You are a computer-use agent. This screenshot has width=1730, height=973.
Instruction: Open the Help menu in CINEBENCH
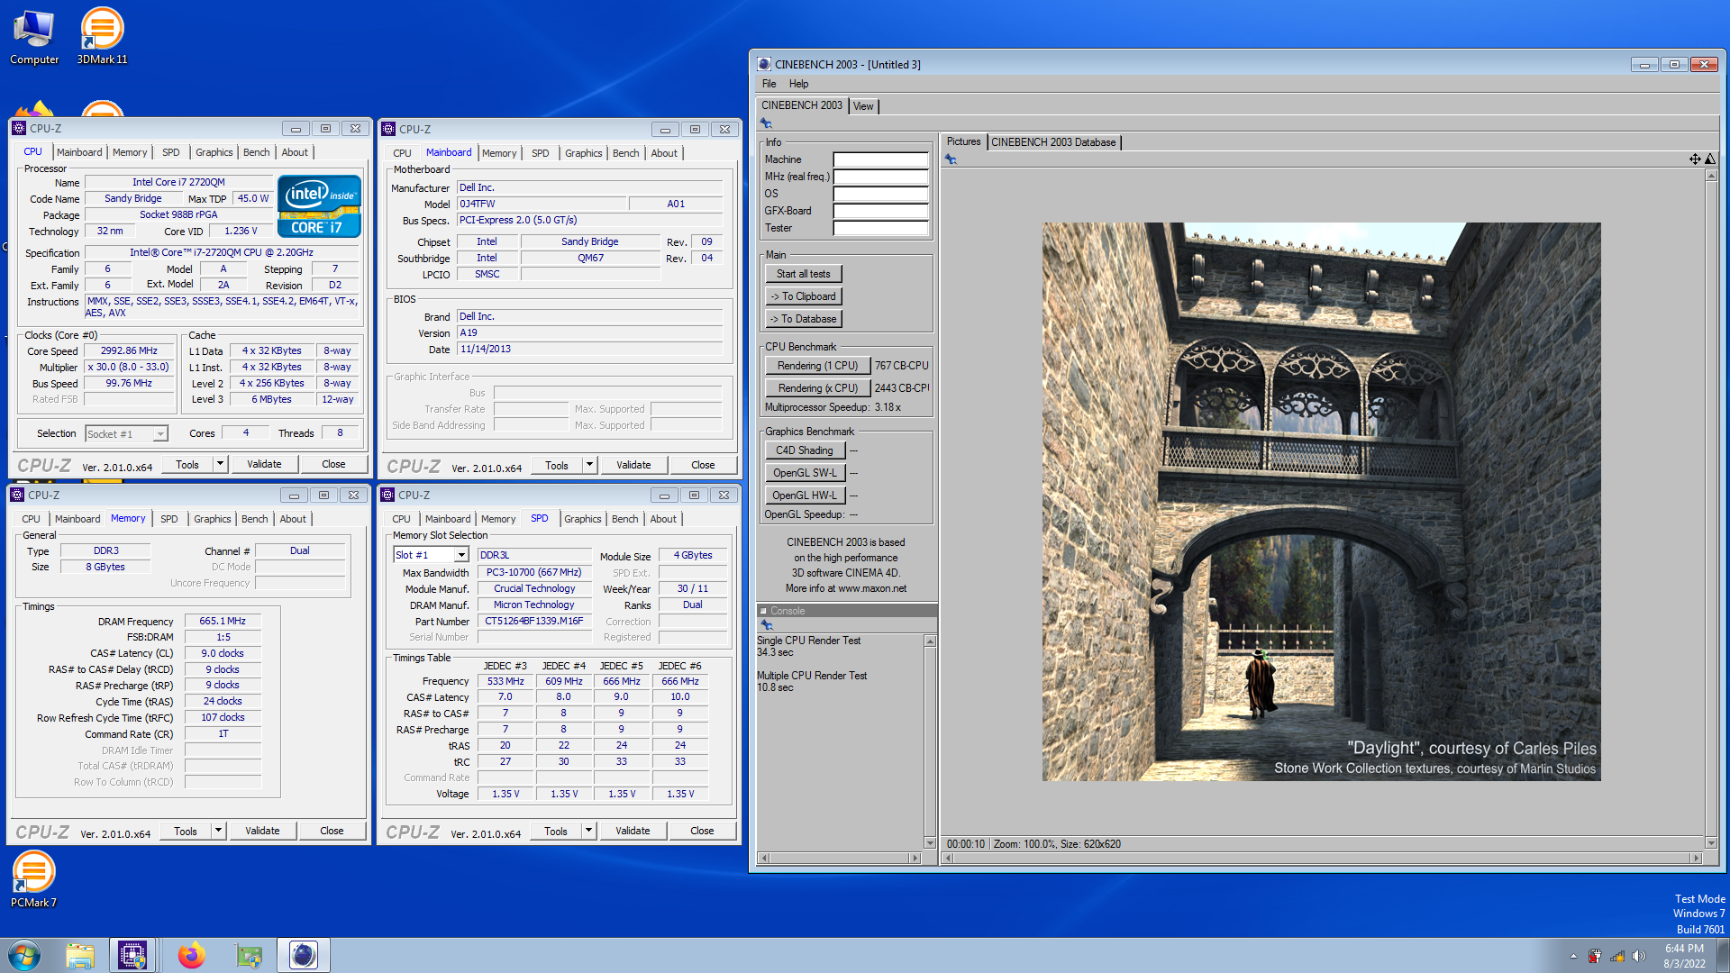point(799,84)
